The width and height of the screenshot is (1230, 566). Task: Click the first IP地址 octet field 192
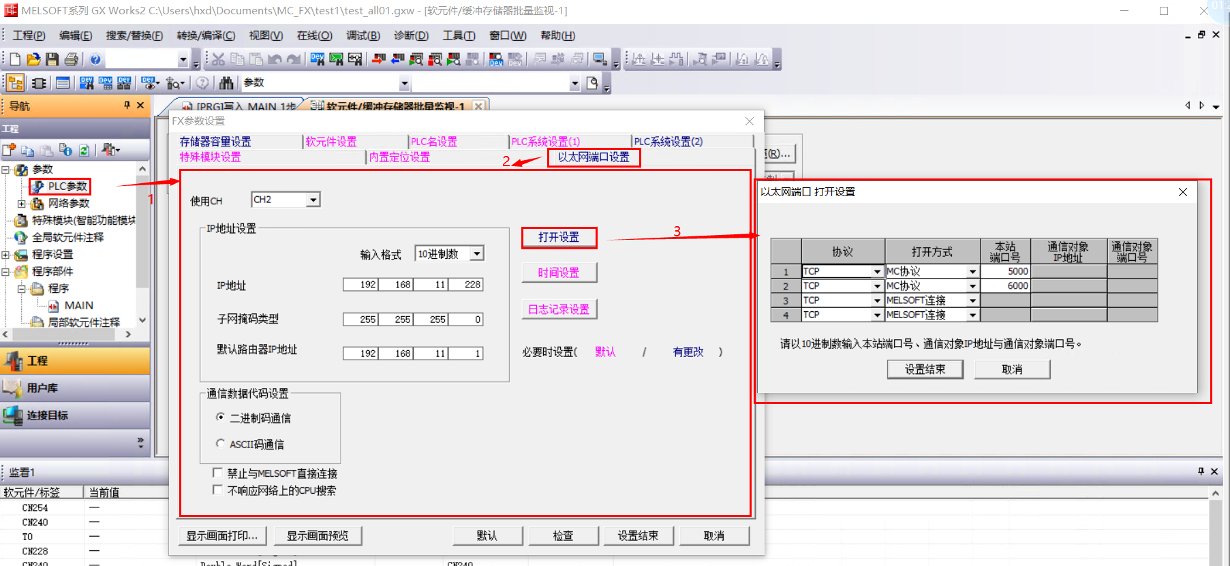tap(360, 285)
